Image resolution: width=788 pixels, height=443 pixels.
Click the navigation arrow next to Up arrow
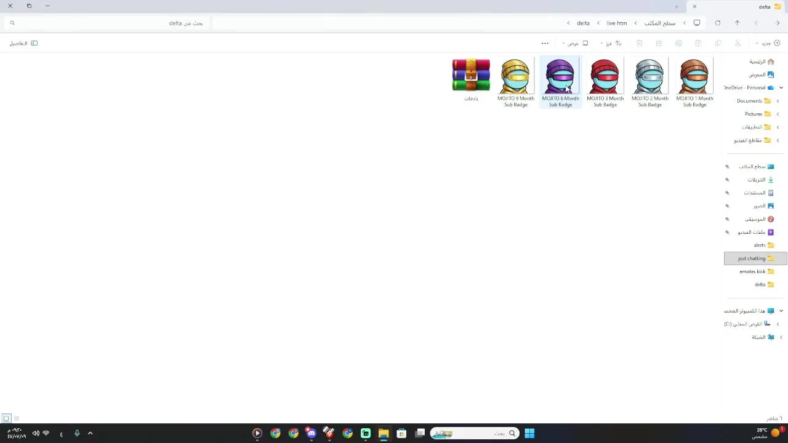click(756, 23)
